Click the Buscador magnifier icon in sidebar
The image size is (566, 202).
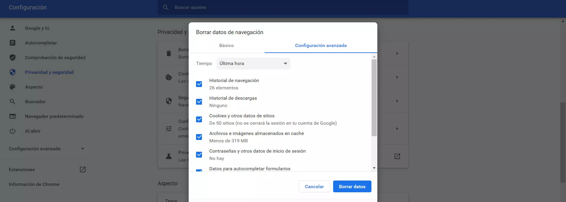pyautogui.click(x=12, y=102)
